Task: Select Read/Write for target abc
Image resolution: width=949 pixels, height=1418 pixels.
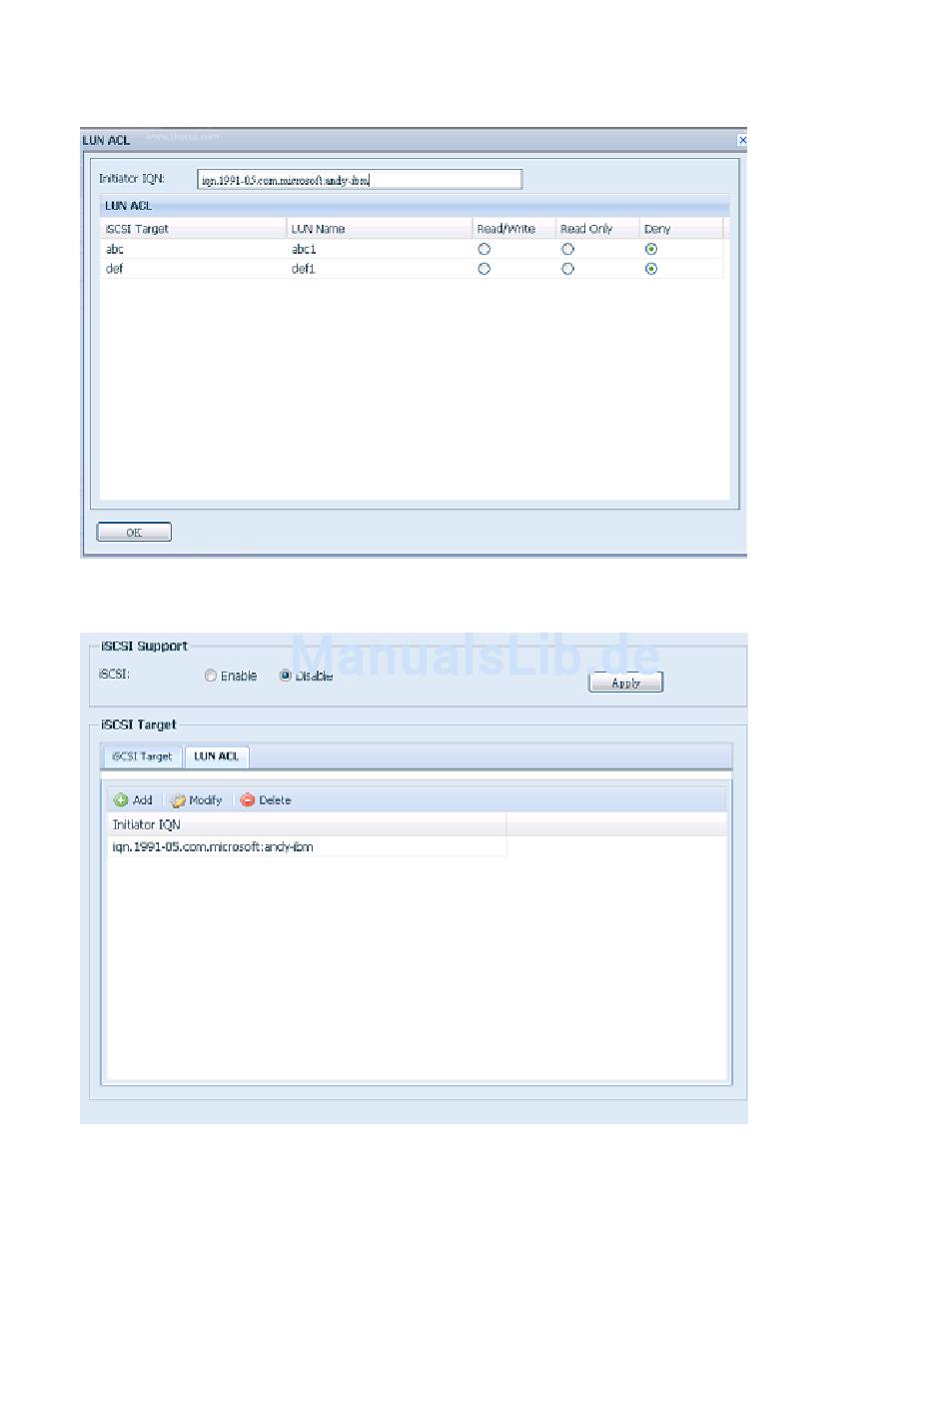Action: coord(484,249)
